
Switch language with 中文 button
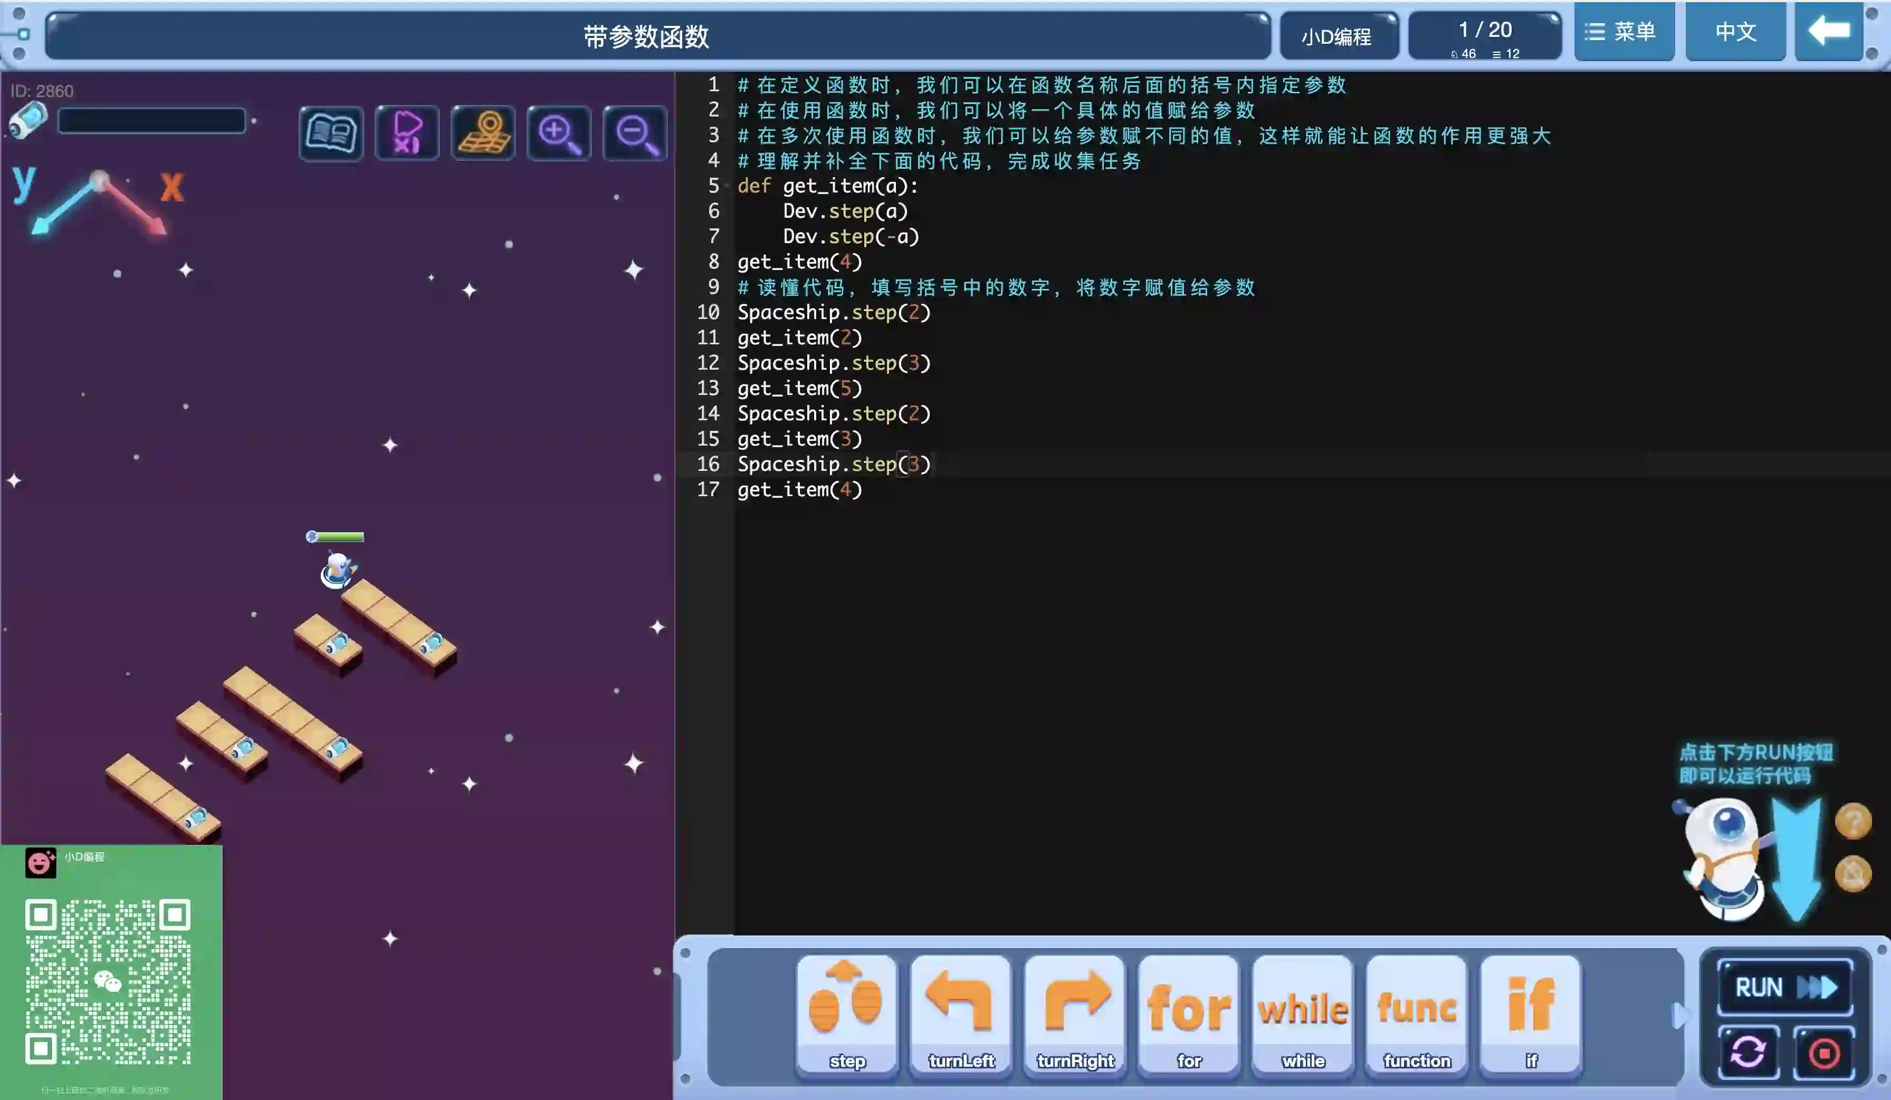click(x=1736, y=32)
